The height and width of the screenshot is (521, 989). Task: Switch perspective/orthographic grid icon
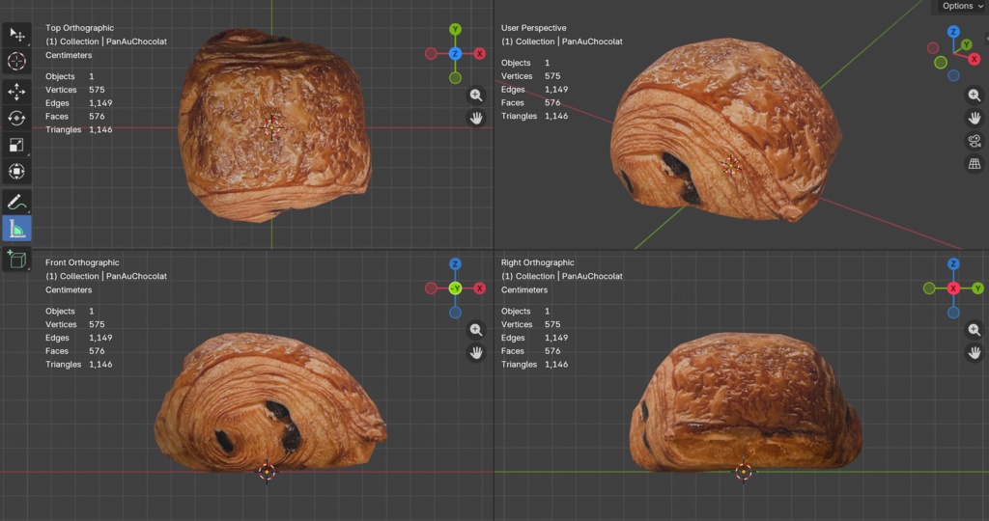point(975,164)
